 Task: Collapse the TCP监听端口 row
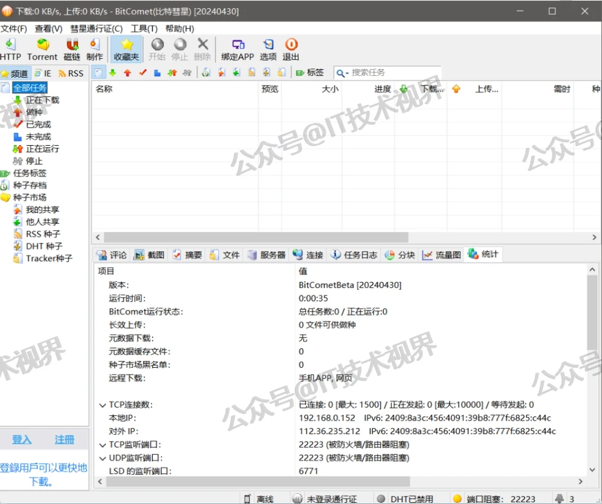coord(102,445)
